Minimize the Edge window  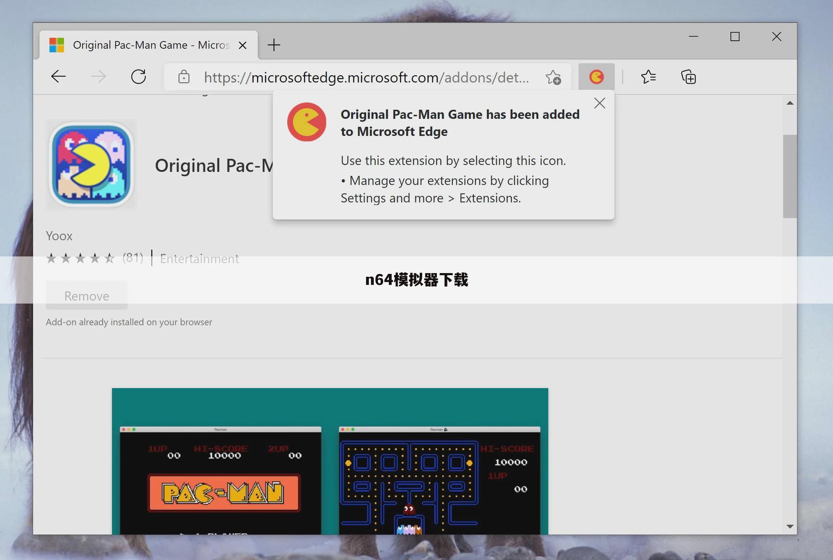(x=693, y=37)
